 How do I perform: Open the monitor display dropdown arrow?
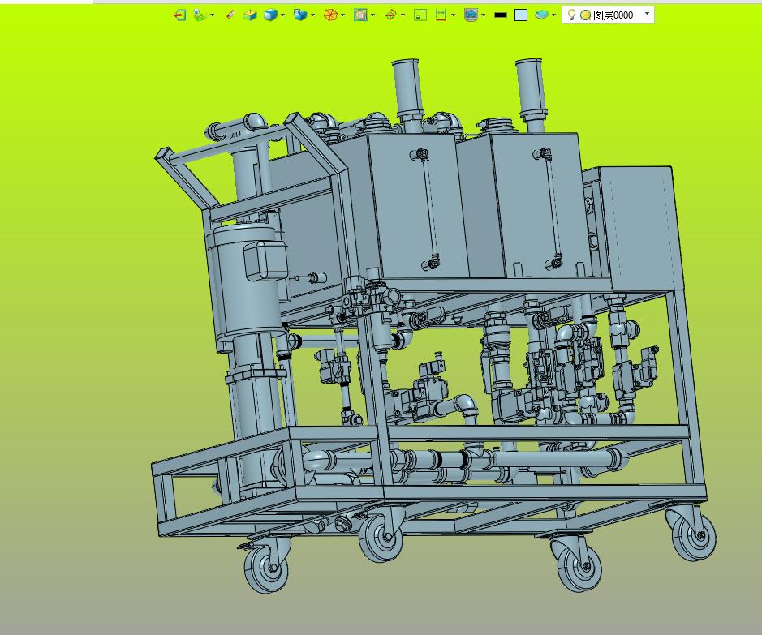[483, 15]
